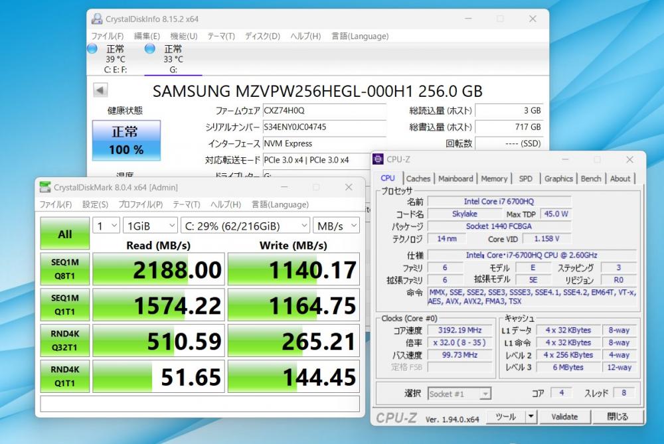
Task: Open ヘルプ(H) menu in CrystalDiskMark
Action: (226, 204)
